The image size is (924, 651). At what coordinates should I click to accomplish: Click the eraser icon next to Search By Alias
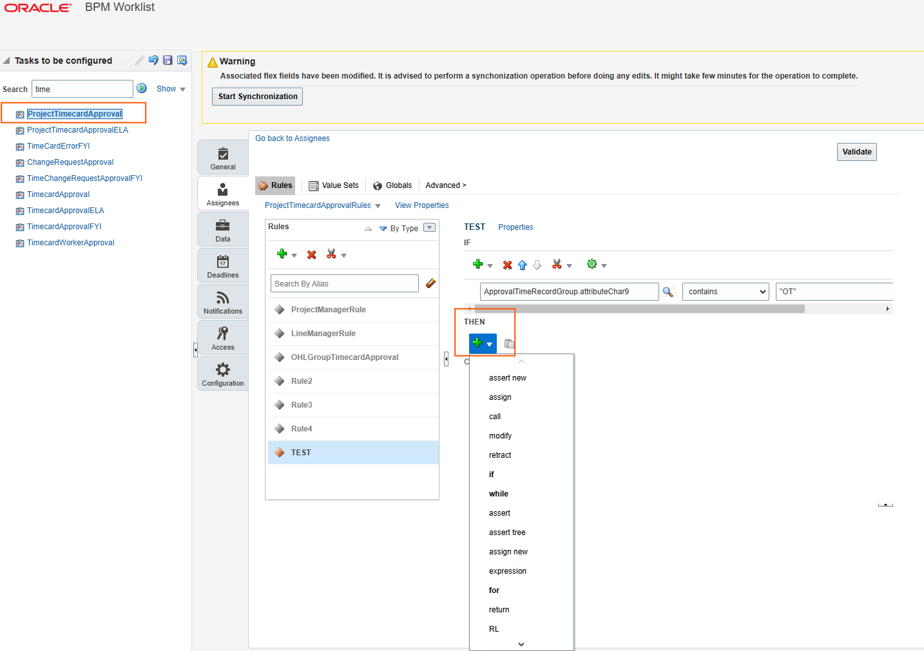coord(430,283)
